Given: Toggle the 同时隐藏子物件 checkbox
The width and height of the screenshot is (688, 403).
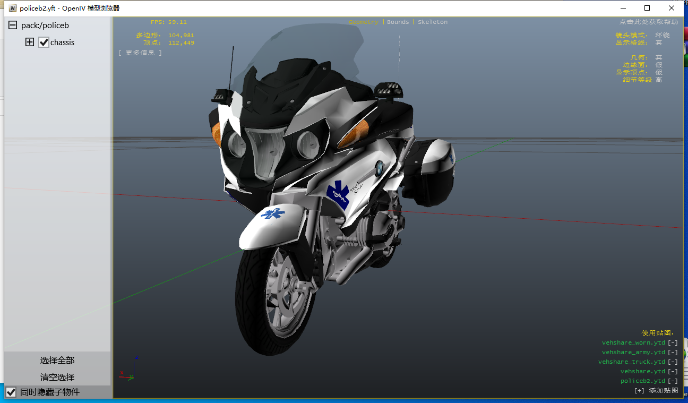Looking at the screenshot, I should [x=11, y=392].
